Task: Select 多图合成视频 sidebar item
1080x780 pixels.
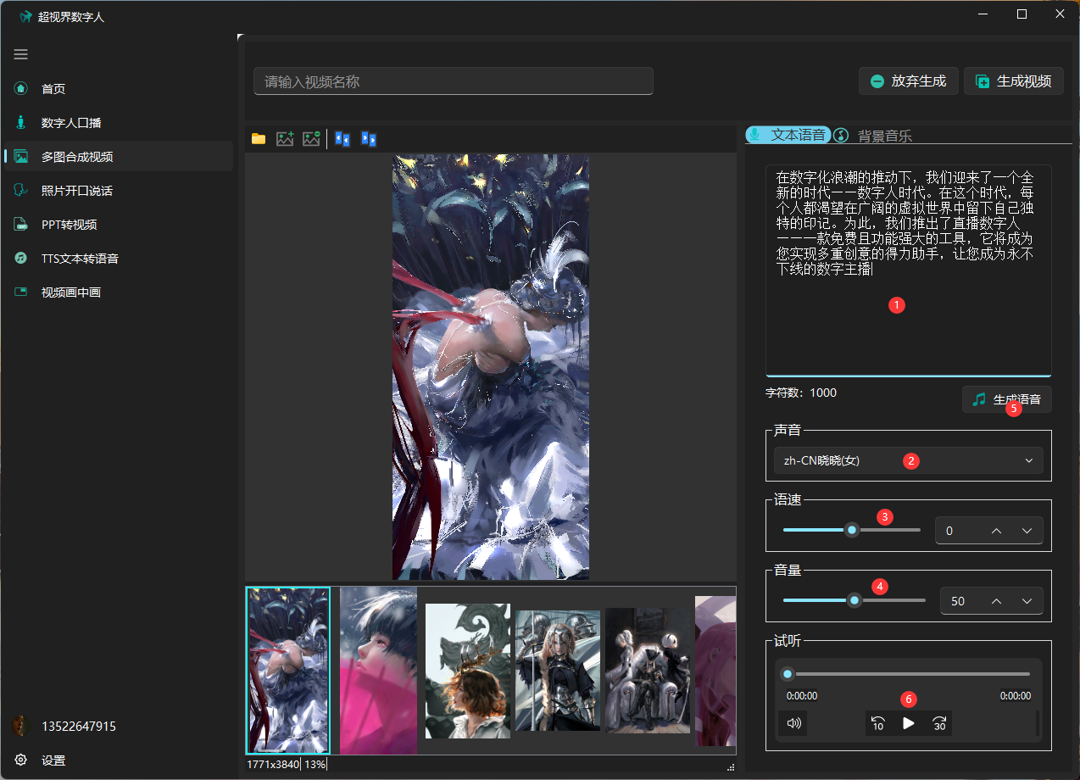Action: point(119,157)
